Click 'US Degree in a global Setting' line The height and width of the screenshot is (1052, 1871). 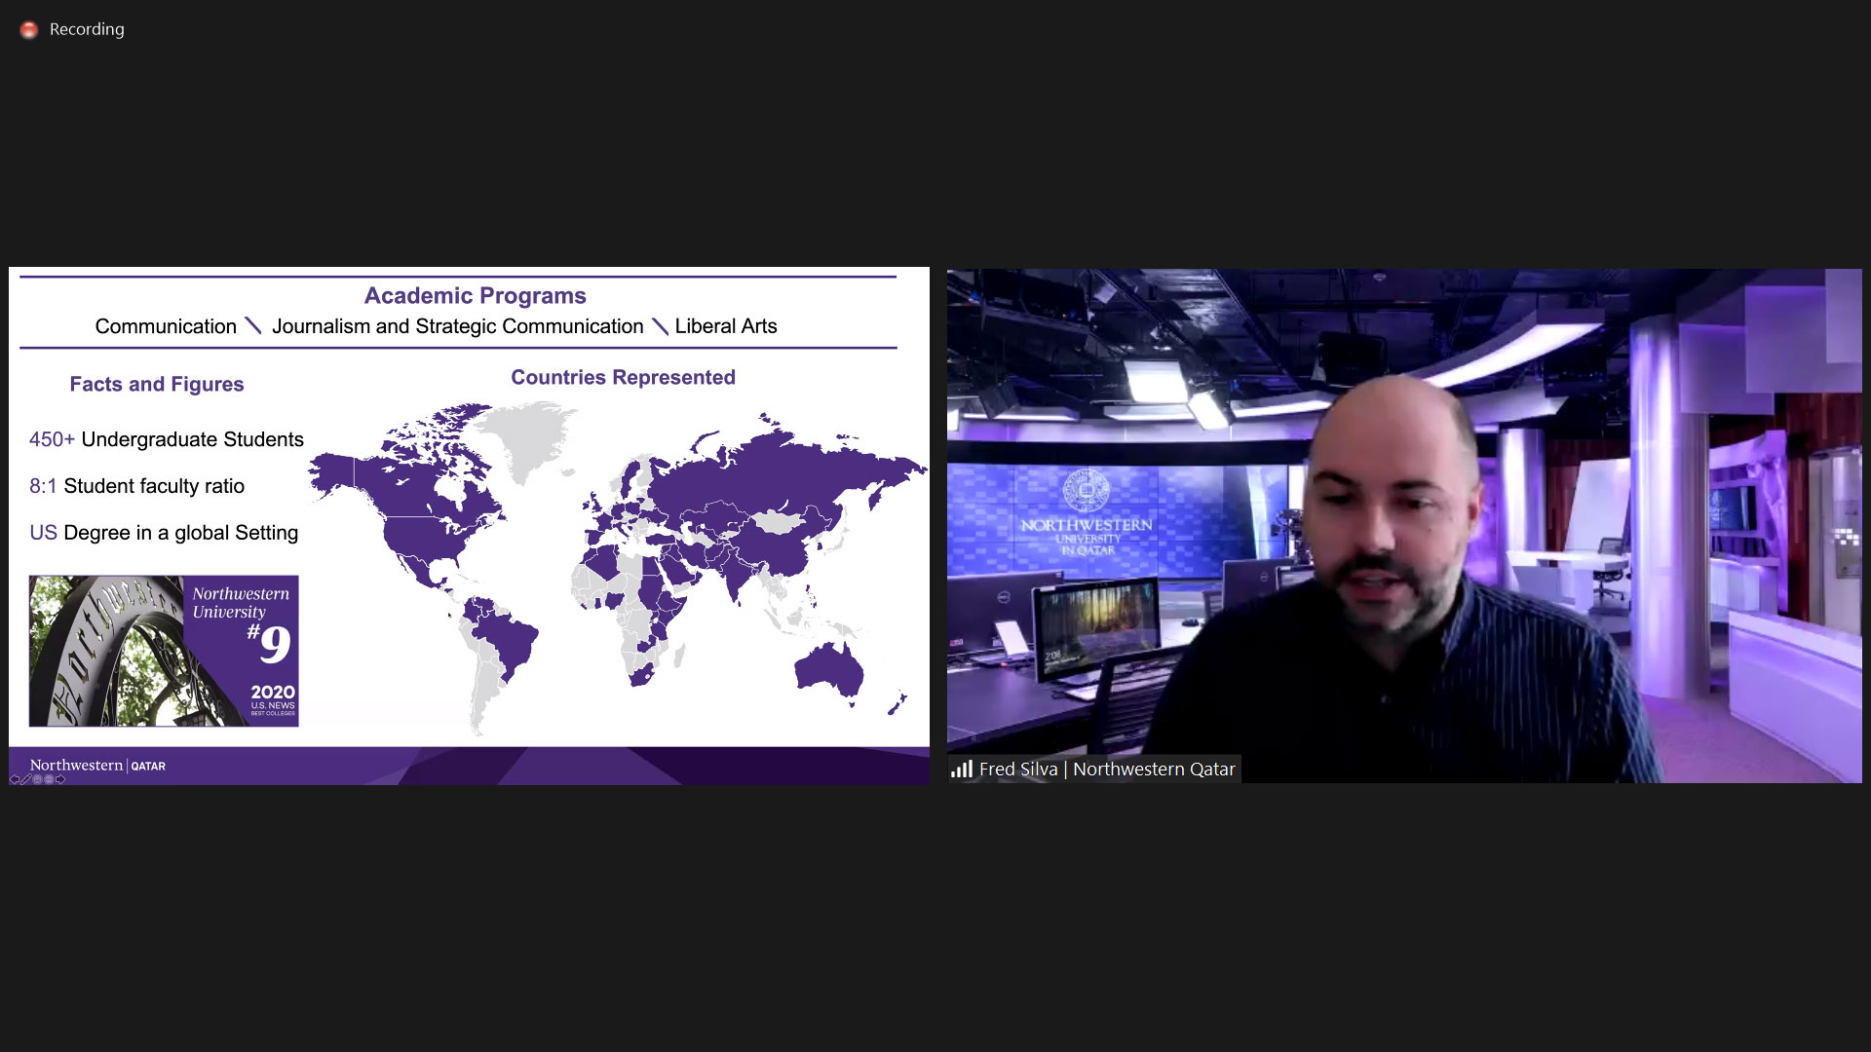pos(164,533)
